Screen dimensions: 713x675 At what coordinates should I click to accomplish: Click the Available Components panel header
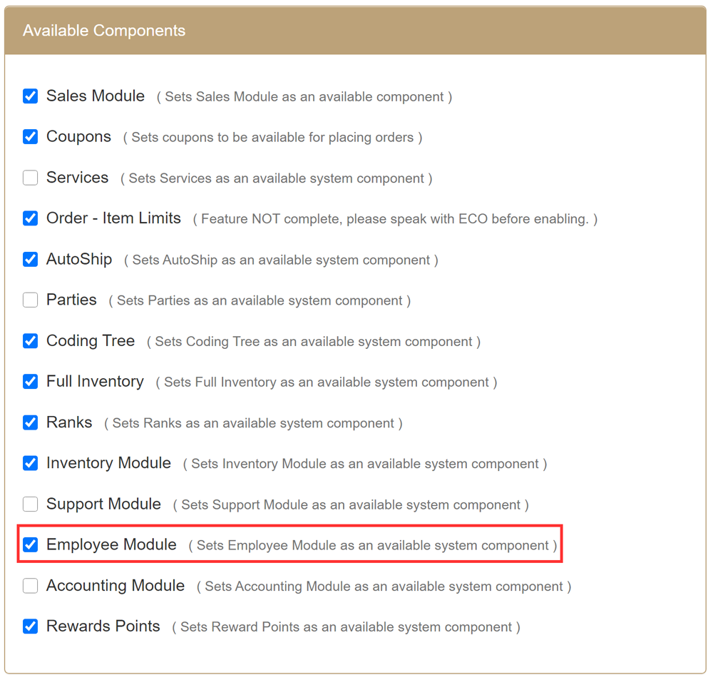coord(355,31)
